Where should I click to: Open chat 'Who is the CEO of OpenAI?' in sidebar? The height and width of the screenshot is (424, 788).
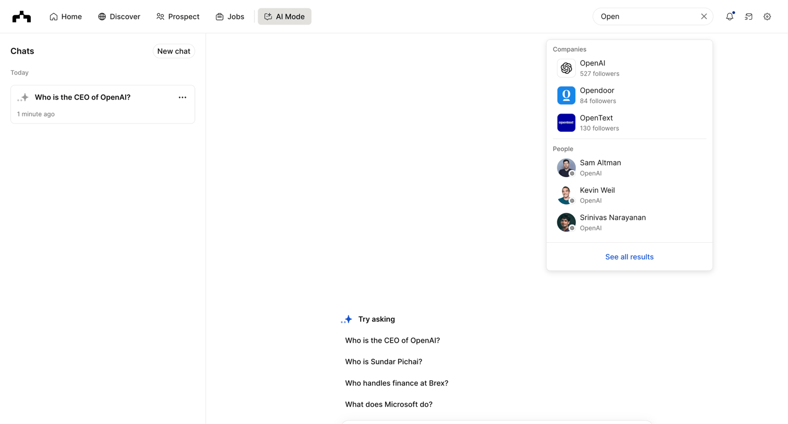pos(103,104)
